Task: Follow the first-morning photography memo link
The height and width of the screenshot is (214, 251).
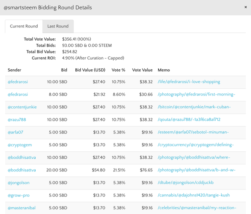Action: pyautogui.click(x=196, y=95)
